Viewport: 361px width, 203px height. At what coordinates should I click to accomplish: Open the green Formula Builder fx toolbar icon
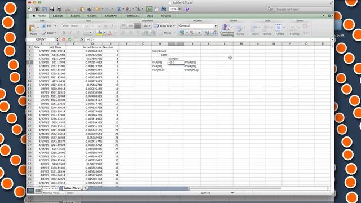149,9
